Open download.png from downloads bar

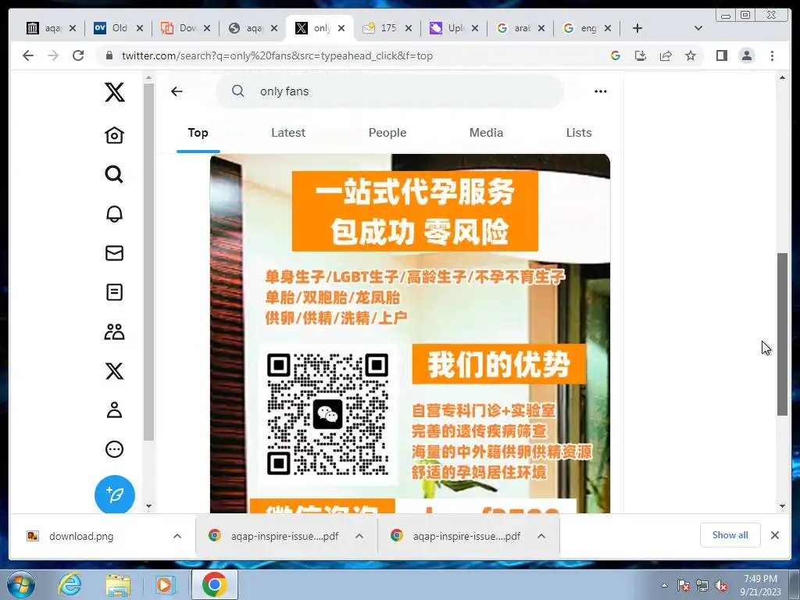[81, 536]
